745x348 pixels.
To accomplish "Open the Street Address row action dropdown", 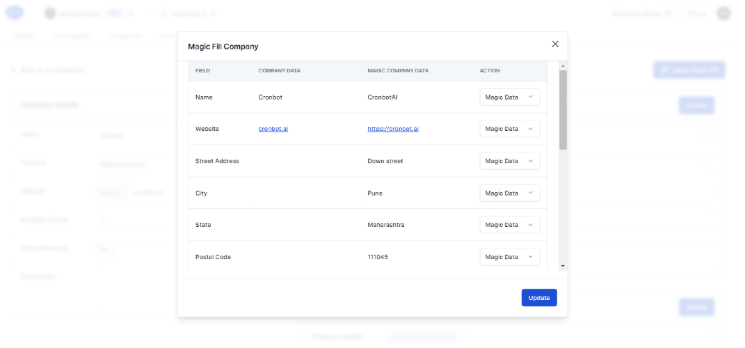I will click(510, 161).
